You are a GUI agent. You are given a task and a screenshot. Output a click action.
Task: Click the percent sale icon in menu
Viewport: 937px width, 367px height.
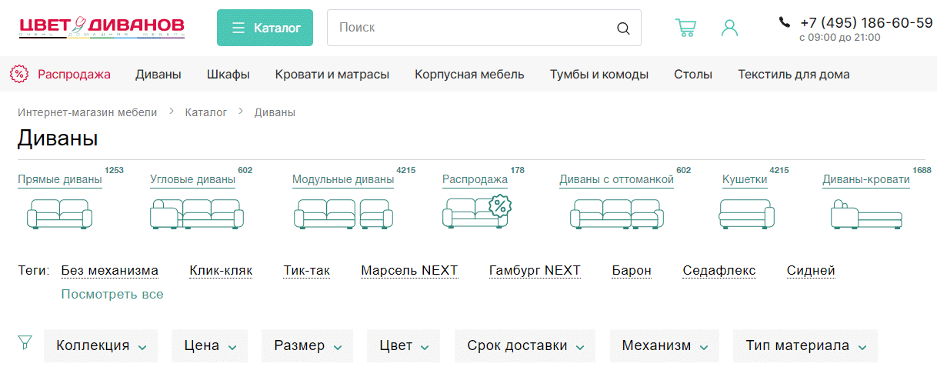pyautogui.click(x=19, y=75)
